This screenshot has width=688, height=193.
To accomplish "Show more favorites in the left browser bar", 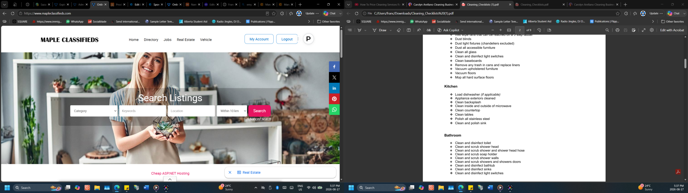I will [x=309, y=21].
